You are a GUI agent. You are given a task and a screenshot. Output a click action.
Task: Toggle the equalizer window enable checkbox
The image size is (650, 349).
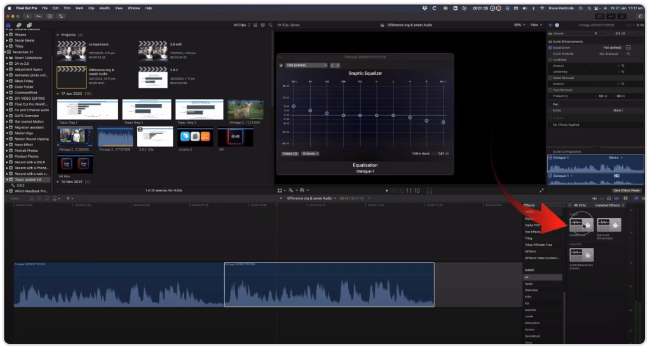point(281,65)
